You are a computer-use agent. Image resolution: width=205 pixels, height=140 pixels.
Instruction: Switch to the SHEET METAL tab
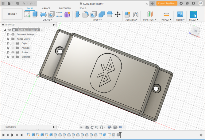coord(65,8)
